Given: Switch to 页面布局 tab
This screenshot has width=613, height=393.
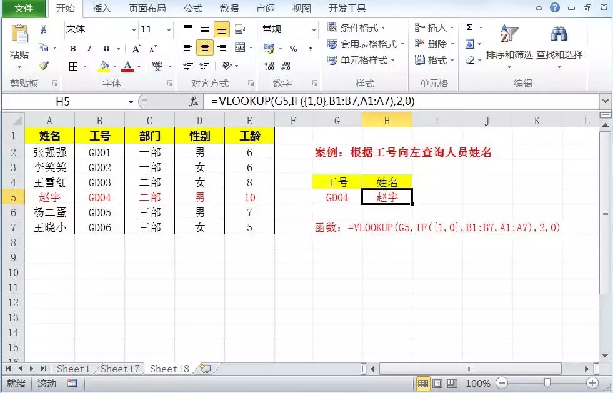Looking at the screenshot, I should coord(147,8).
